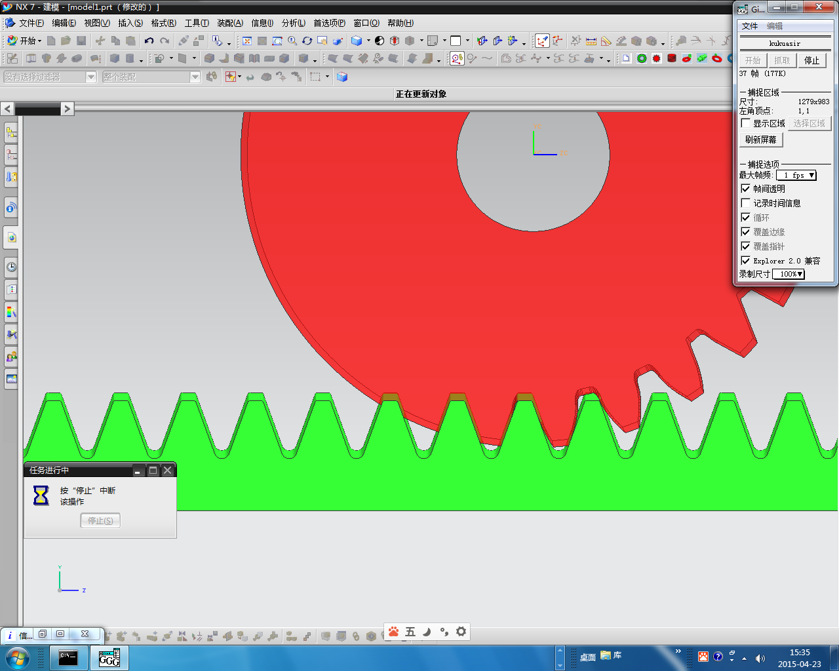Click the 刷新屏幕 button

[761, 140]
